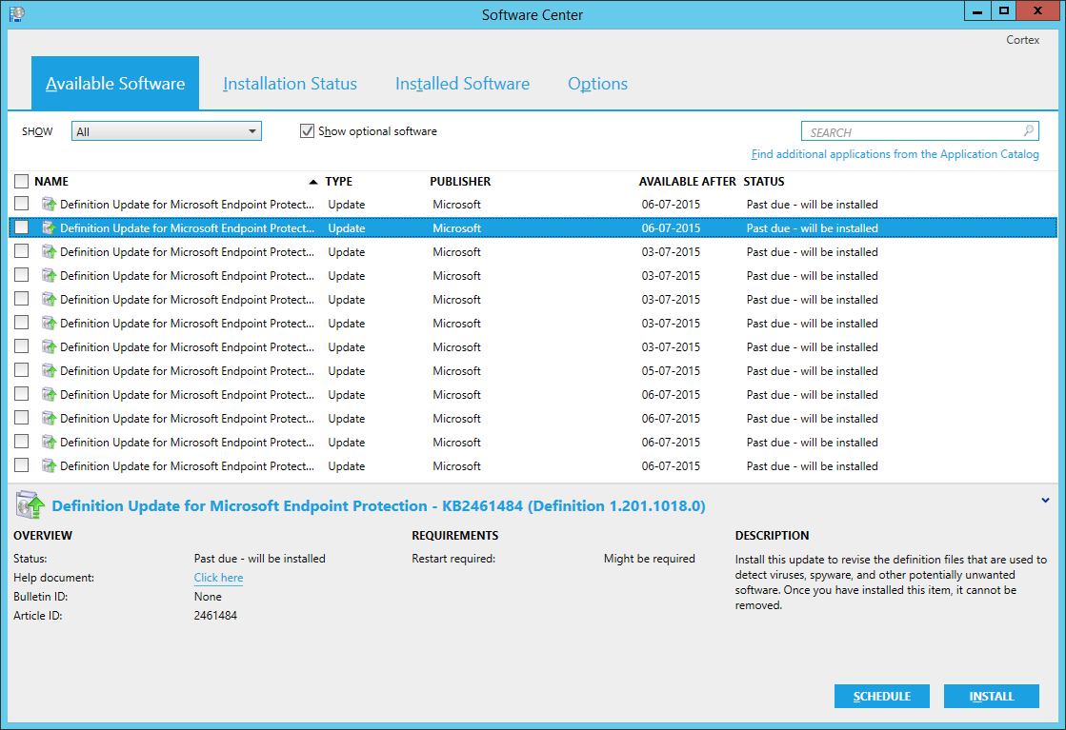
Task: Check the box of the highlighted update row
Action: (21, 227)
